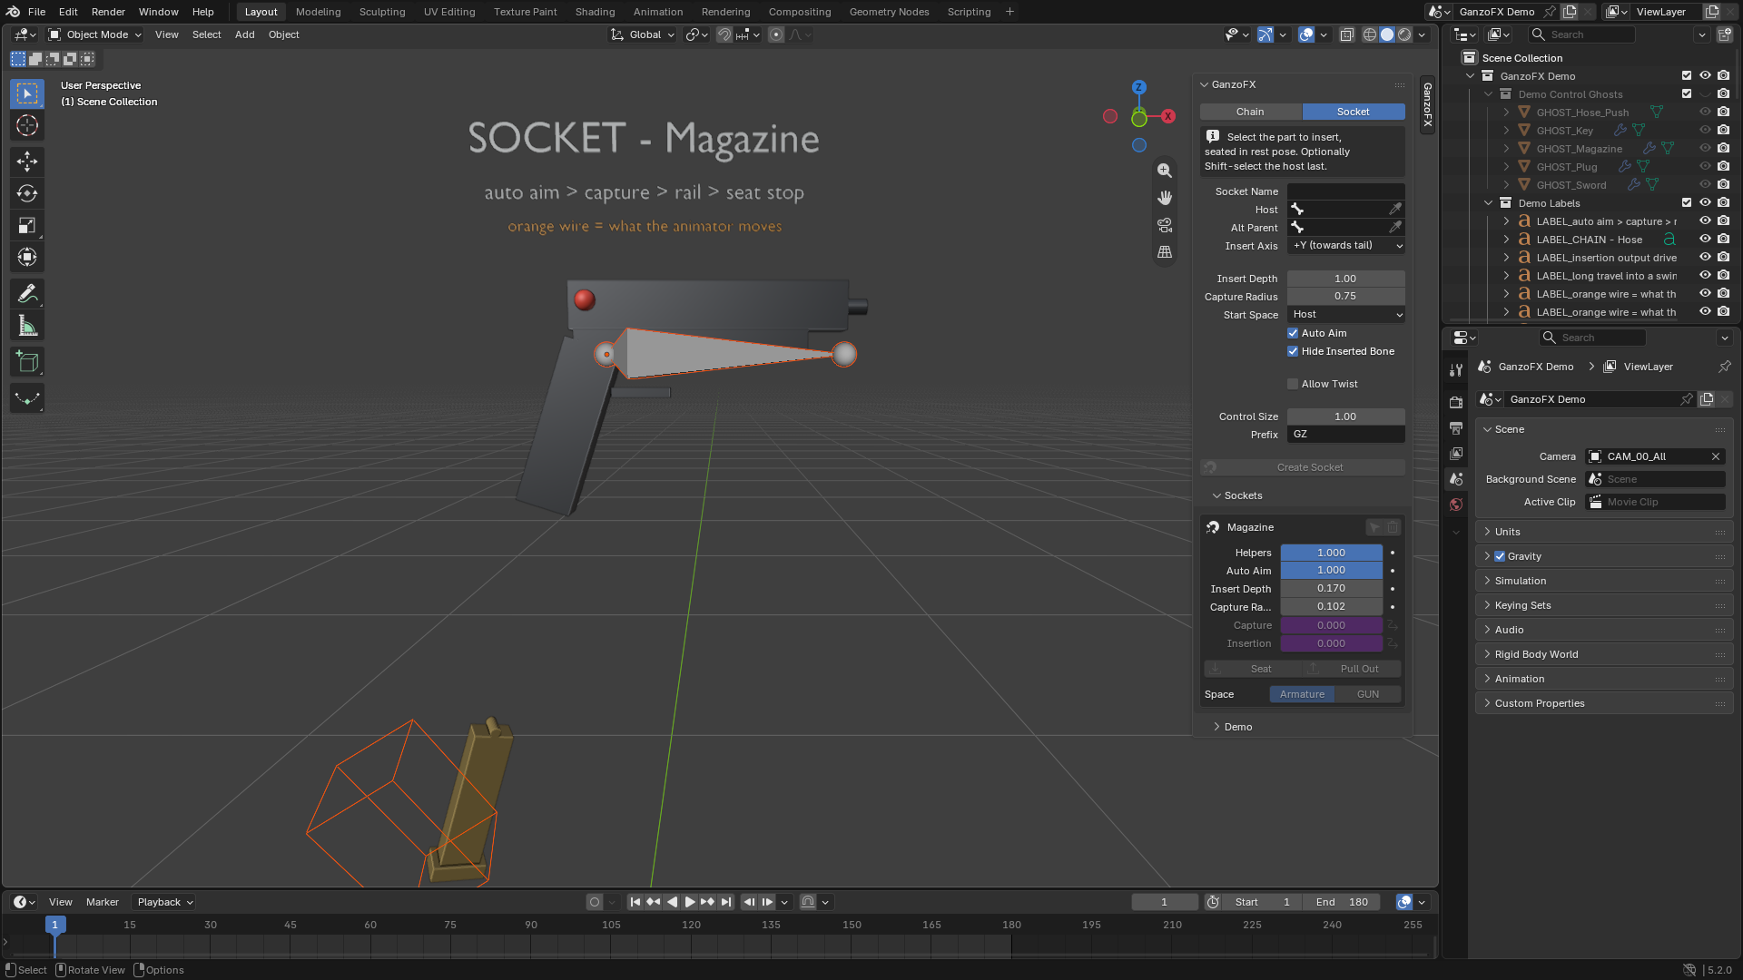This screenshot has height=980, width=1743.
Task: Switch orthographic/perspective grid icon
Action: (x=1165, y=252)
